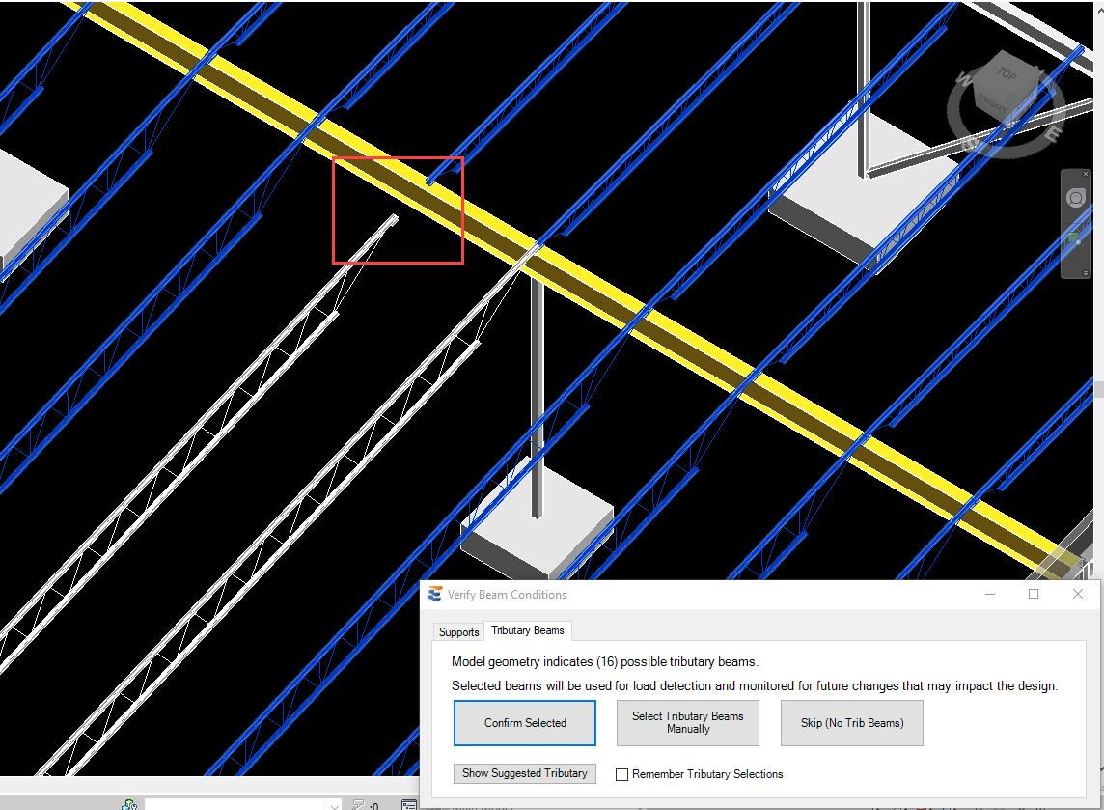Screen dimensions: 1104x810
Task: Click the worksets icon in the status bar
Action: click(x=129, y=804)
